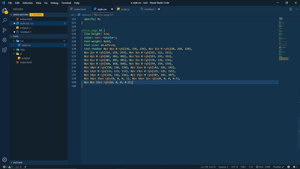300x169 pixels.
Task: Collapse the css folder chevron
Action: [x=14, y=41]
